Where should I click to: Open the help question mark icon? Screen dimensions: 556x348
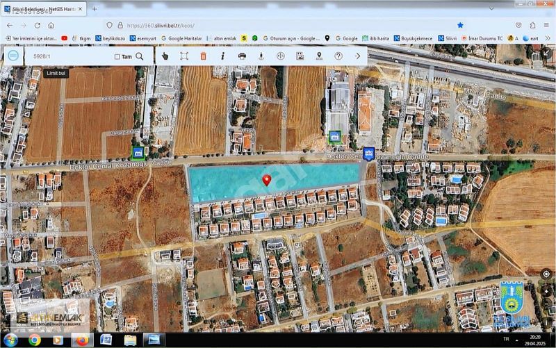click(338, 56)
